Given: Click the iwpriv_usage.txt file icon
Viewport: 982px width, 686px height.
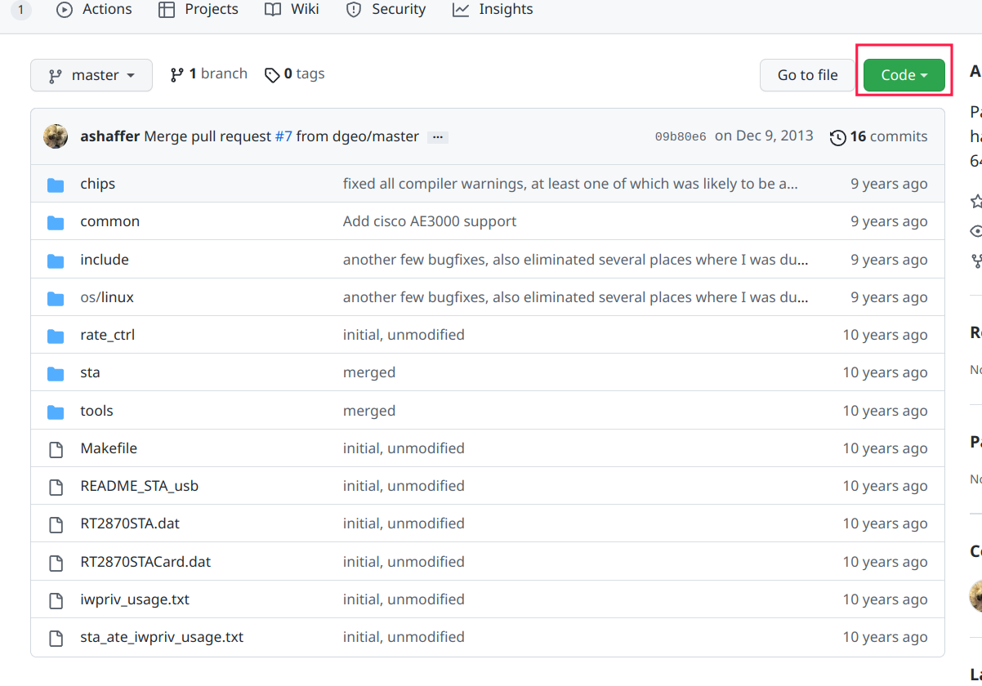Looking at the screenshot, I should tap(56, 600).
